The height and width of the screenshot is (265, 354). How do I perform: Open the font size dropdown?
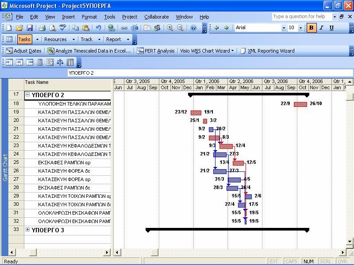click(300, 28)
